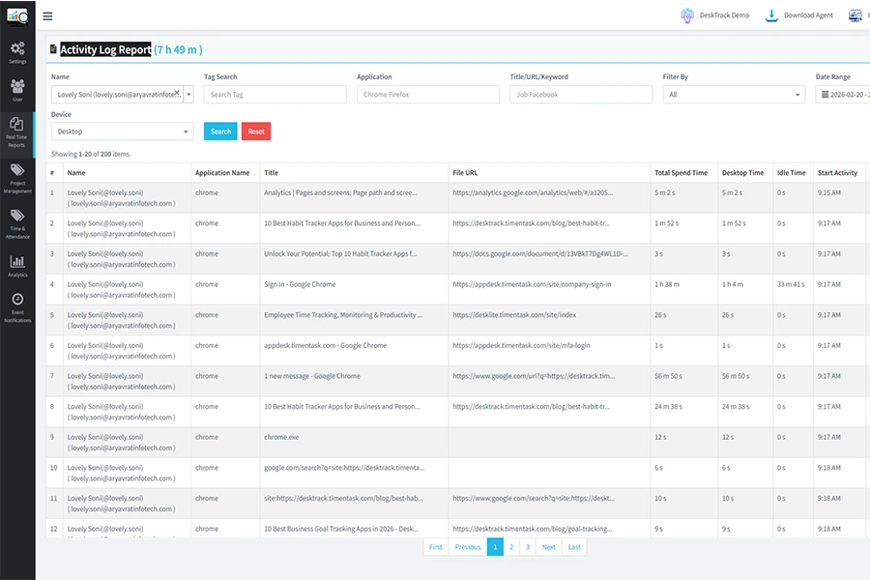Select Real Time Reports sidebar icon
Image resolution: width=870 pixels, height=580 pixels.
tap(17, 130)
